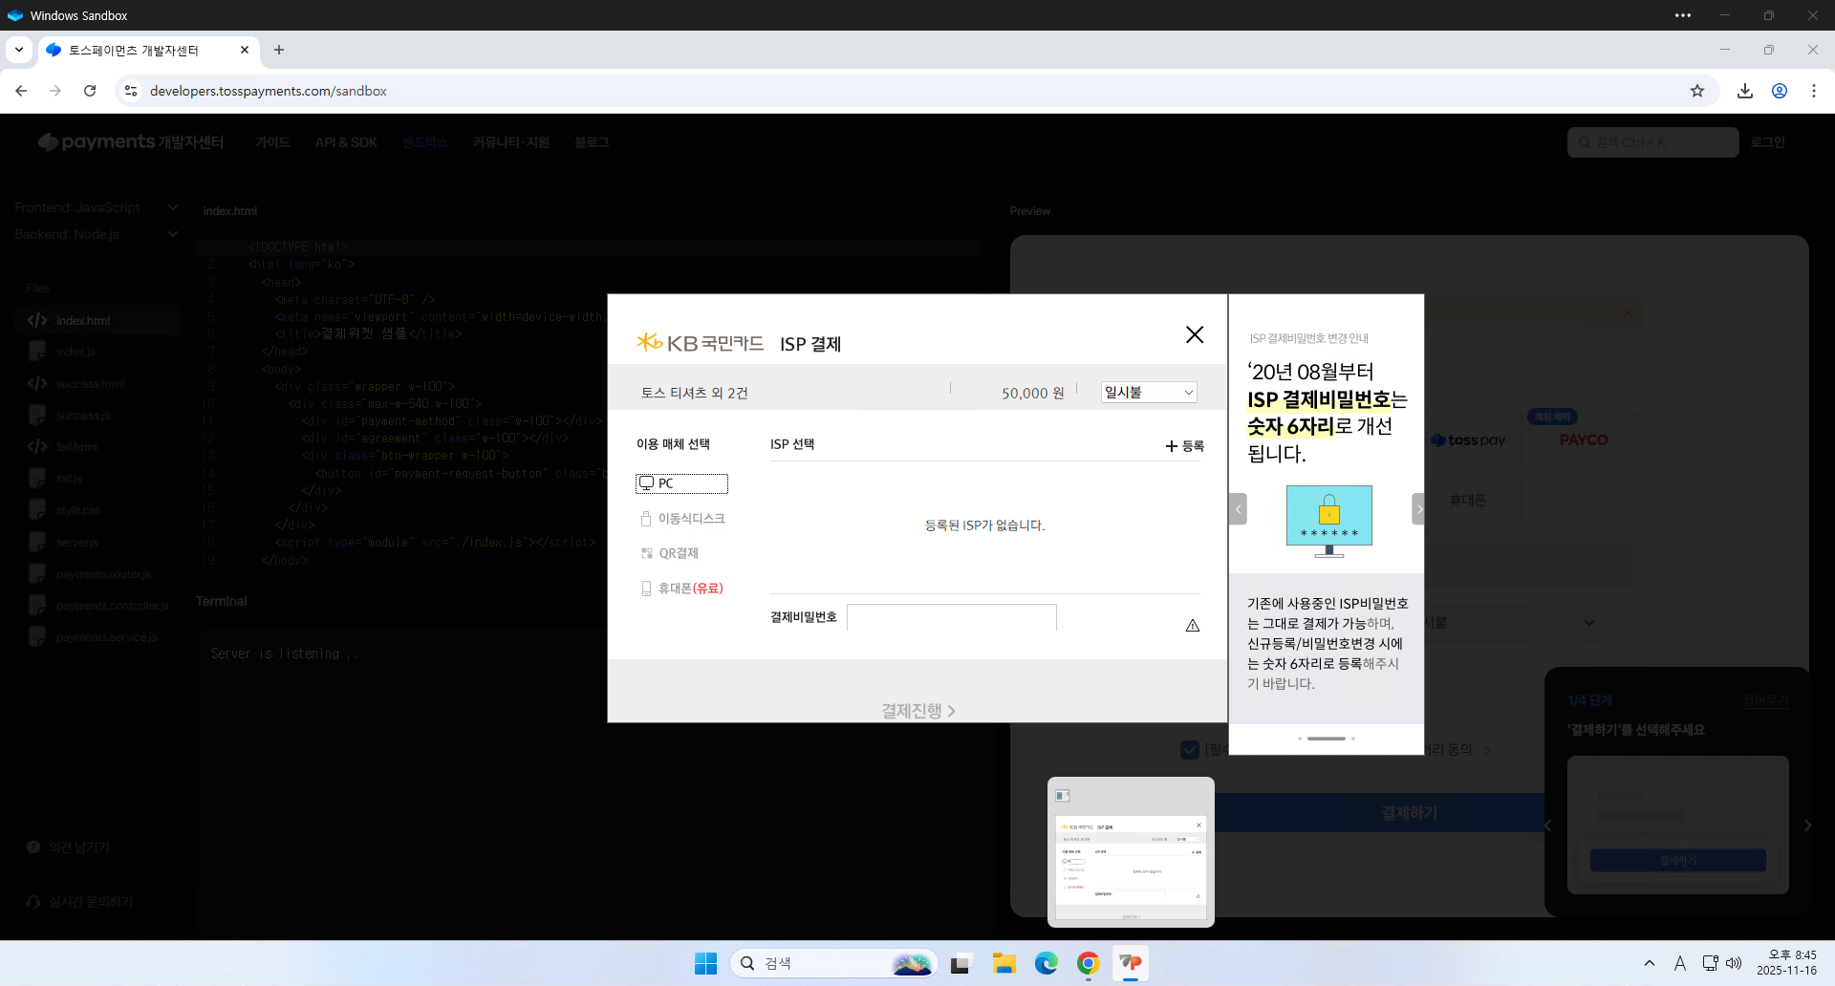Open fail.js in the Files list
Viewport: 1835px width, 986px height.
(97, 479)
